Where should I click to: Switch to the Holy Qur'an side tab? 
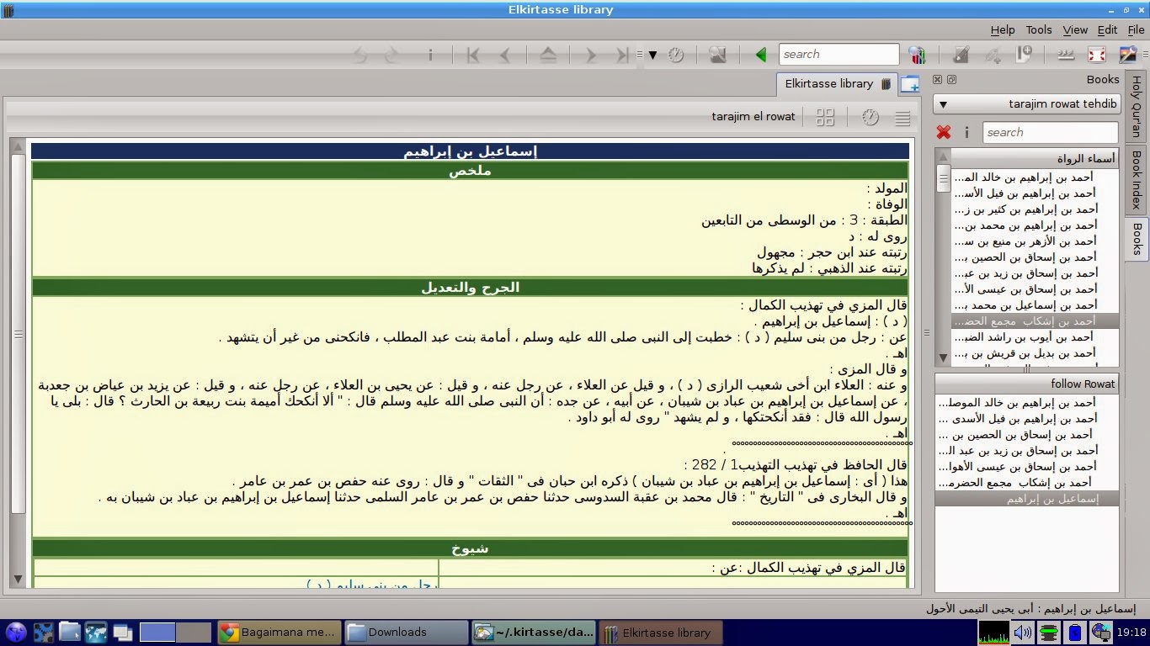1136,108
